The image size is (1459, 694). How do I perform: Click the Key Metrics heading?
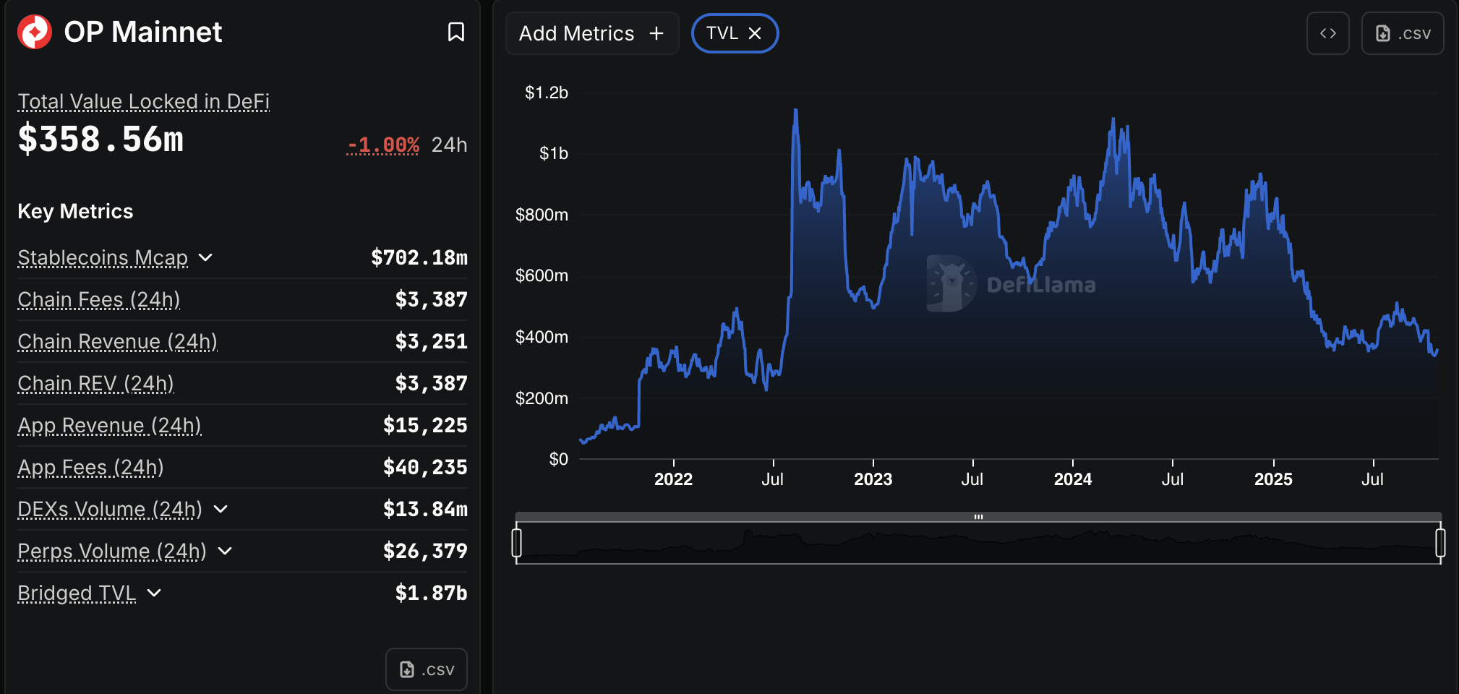pos(75,211)
